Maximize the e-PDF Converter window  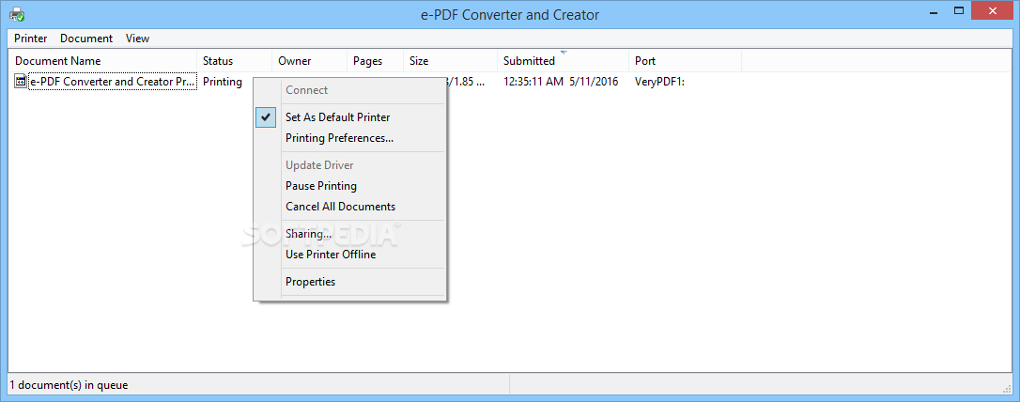959,10
